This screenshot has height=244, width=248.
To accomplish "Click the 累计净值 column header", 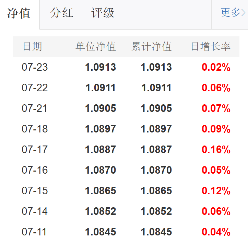I will tap(152, 47).
